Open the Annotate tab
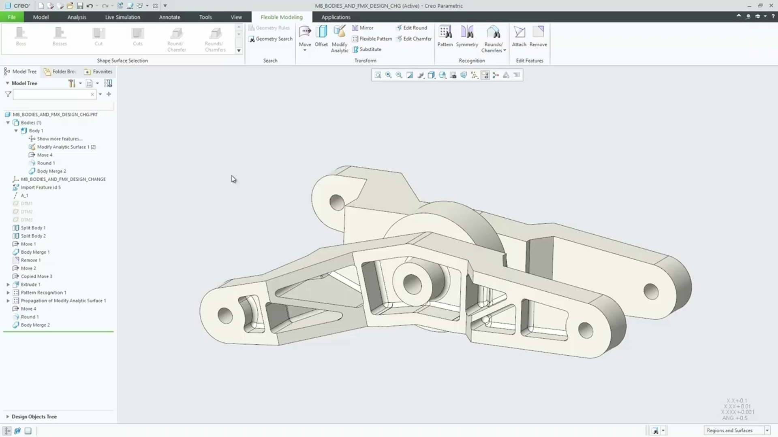The image size is (778, 437). (169, 17)
